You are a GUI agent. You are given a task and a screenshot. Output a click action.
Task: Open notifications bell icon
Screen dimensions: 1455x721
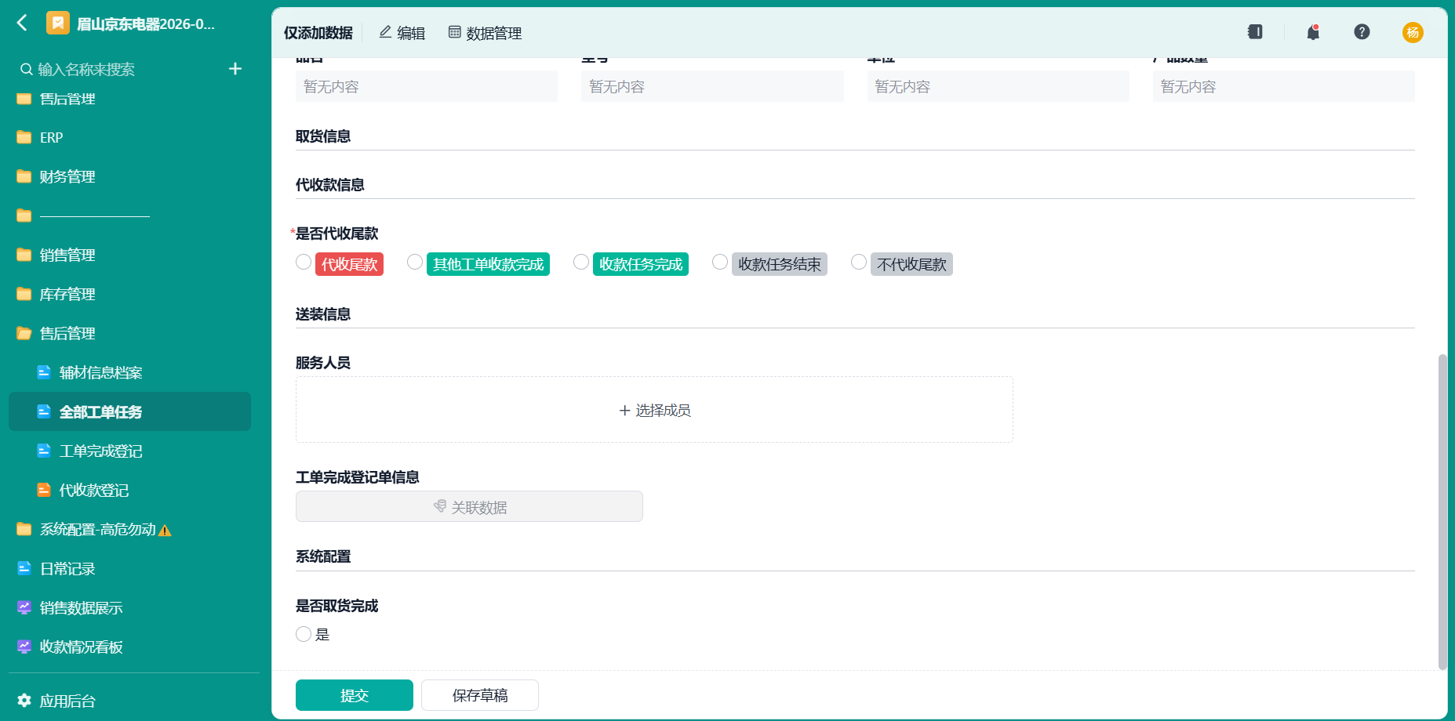(1313, 32)
